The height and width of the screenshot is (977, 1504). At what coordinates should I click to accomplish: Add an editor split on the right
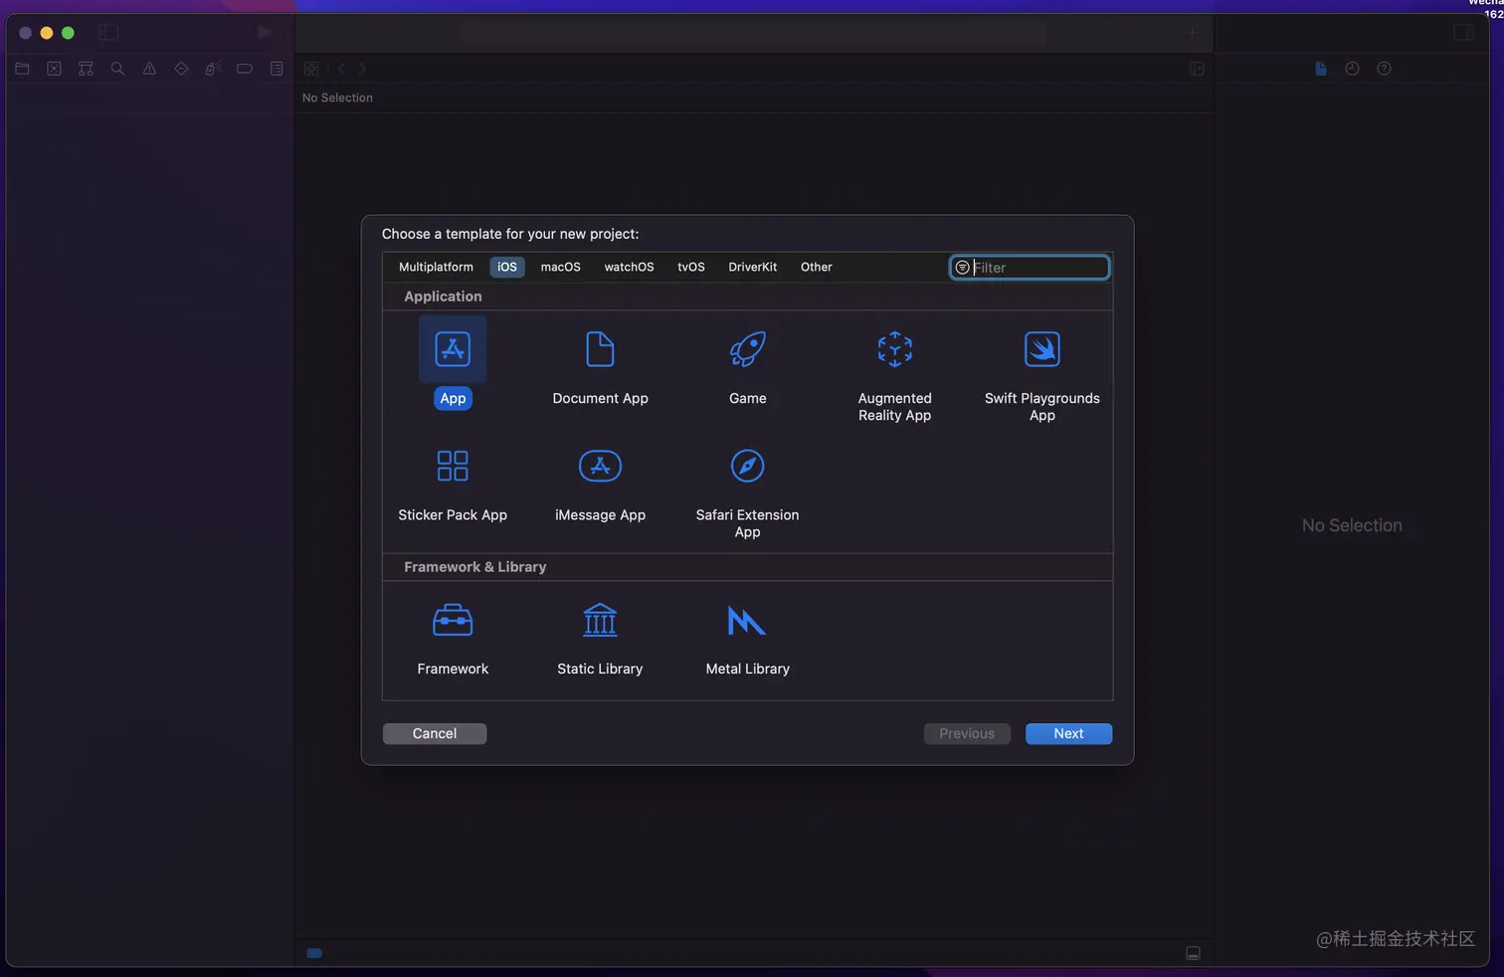(1197, 69)
